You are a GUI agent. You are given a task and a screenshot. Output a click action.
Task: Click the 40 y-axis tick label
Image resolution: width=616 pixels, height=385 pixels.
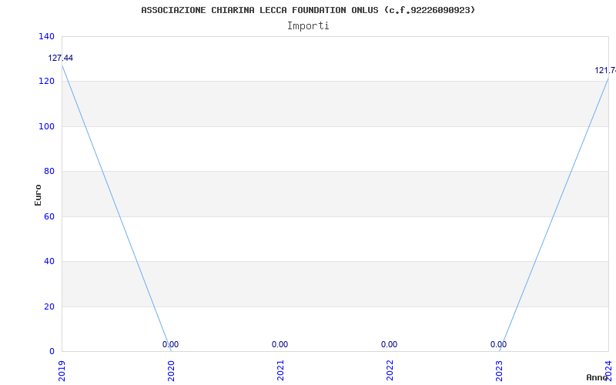tap(49, 261)
